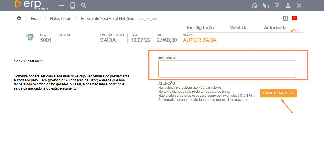Viewport: 324px width, 158px height.
Task: Navigate to Notas Fiscais breadcrumb
Action: [61, 18]
